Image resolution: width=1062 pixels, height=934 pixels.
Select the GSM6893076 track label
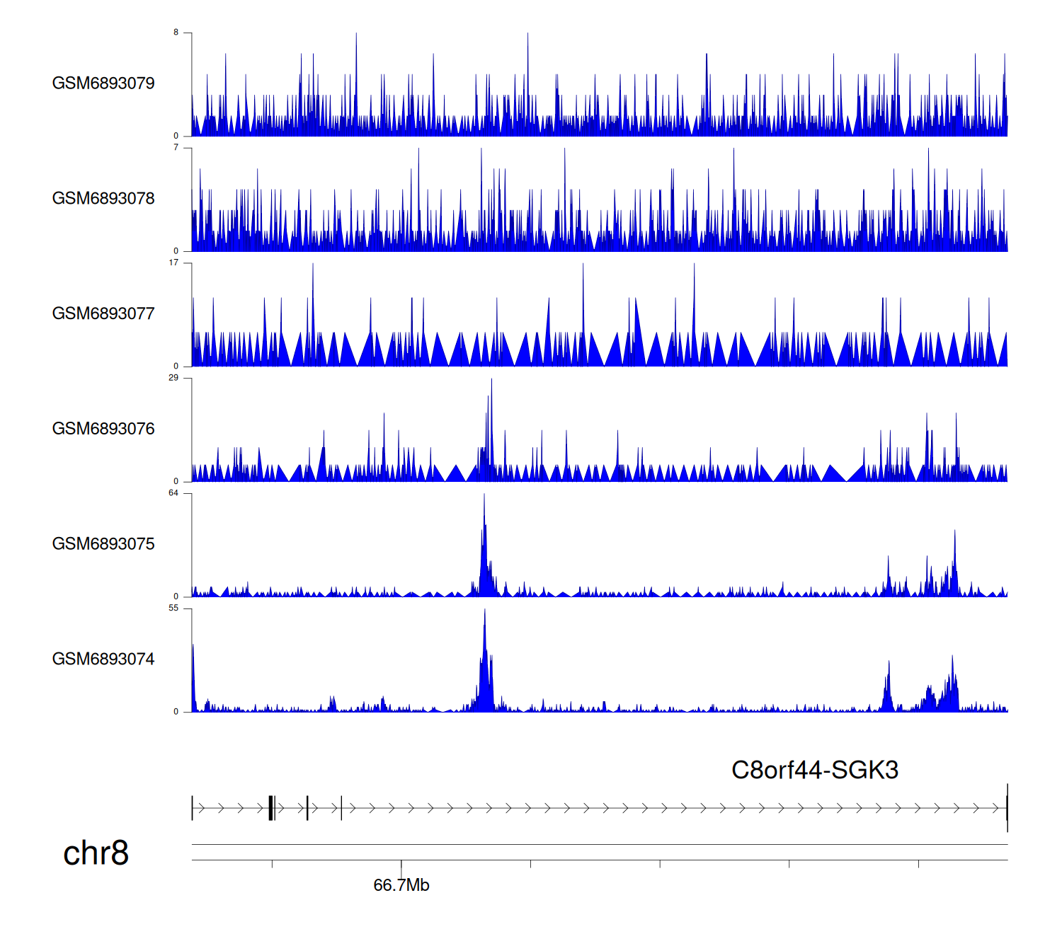coord(103,429)
